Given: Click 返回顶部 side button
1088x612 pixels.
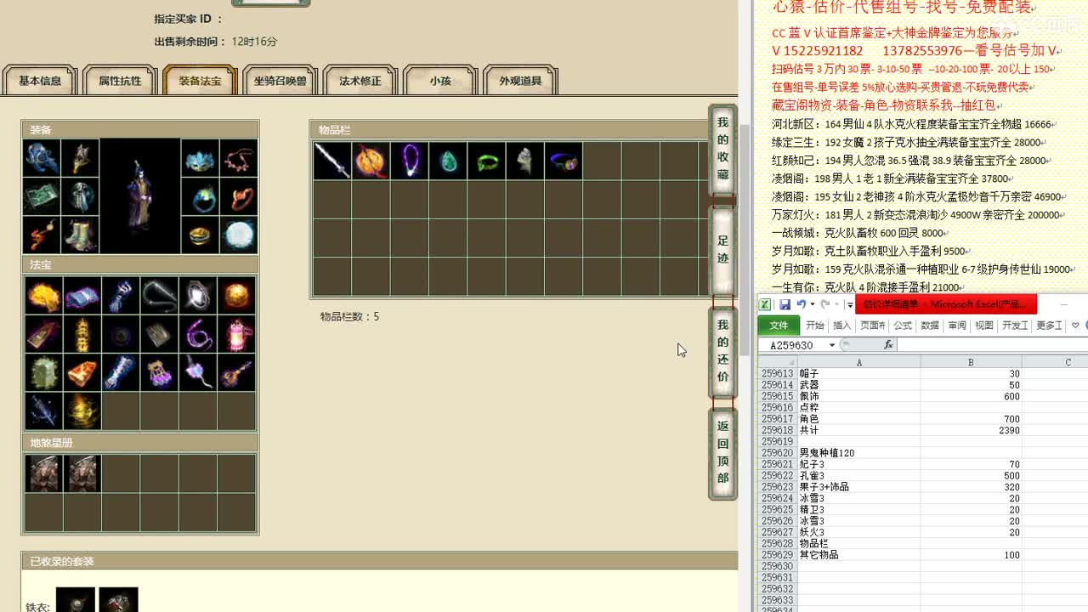Looking at the screenshot, I should point(722,452).
